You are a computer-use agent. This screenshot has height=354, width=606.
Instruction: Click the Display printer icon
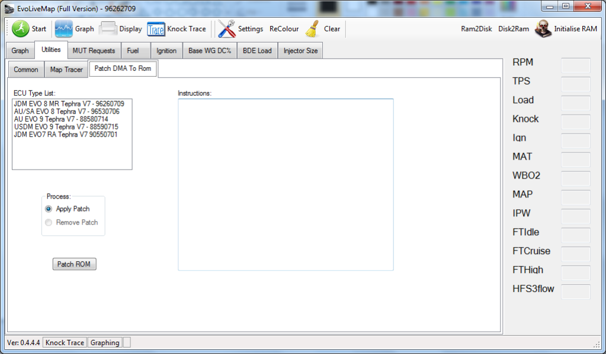108,29
